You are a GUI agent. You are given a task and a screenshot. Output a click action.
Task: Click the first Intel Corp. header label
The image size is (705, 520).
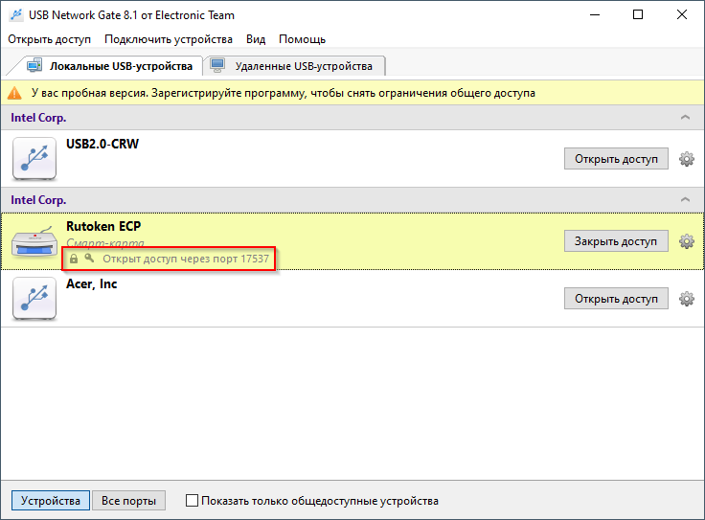pos(38,118)
